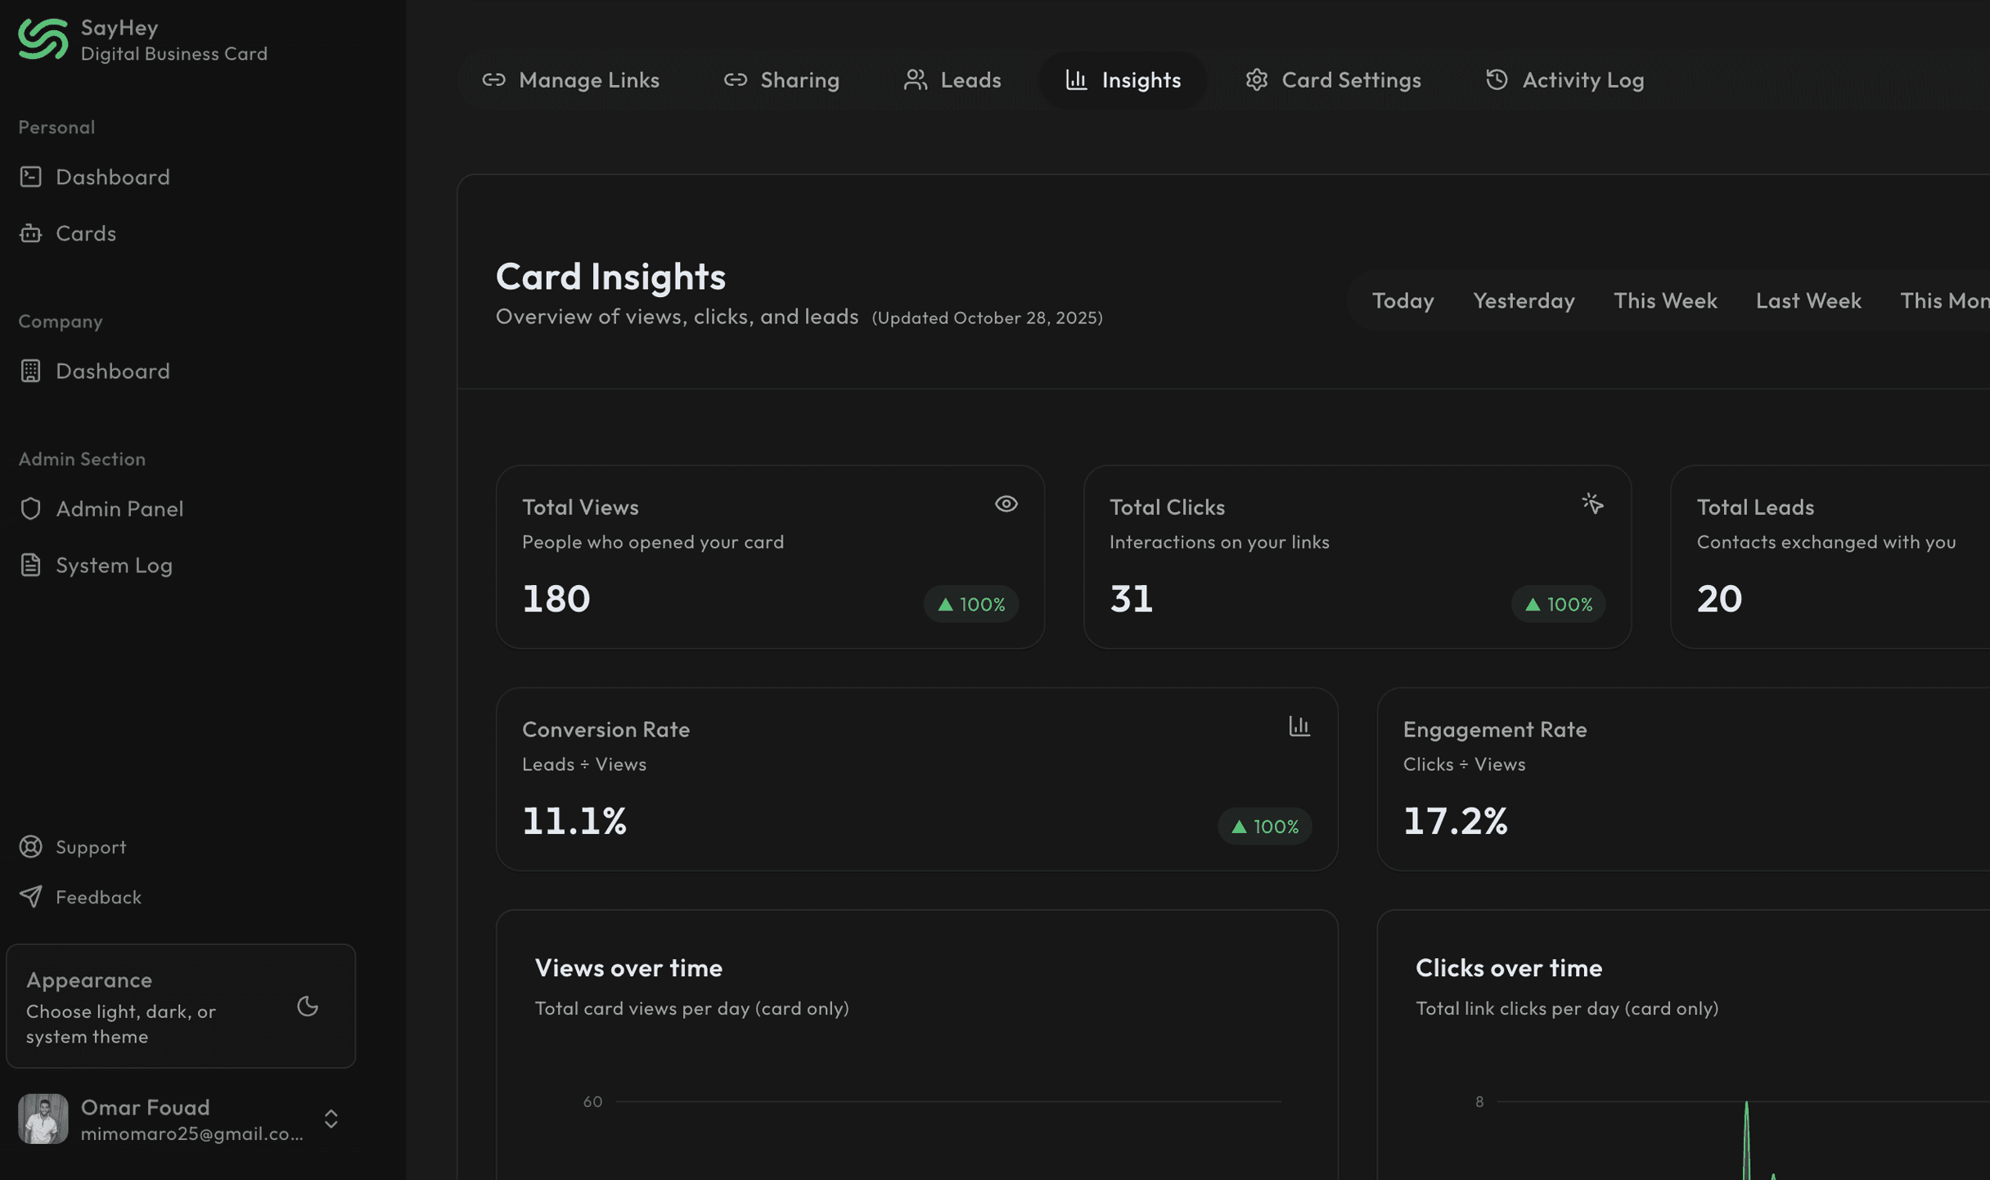Click the people icon beside Leads

pos(915,79)
